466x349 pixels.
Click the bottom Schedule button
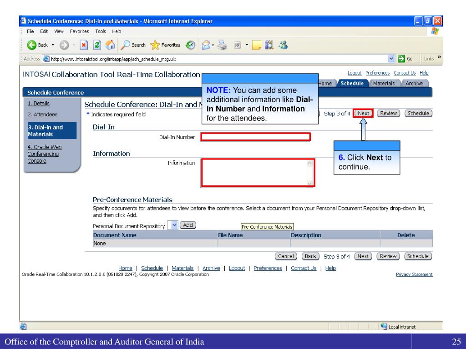418,256
